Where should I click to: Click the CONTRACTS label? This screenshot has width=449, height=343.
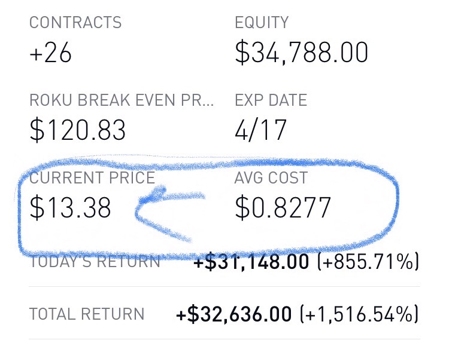pyautogui.click(x=75, y=23)
